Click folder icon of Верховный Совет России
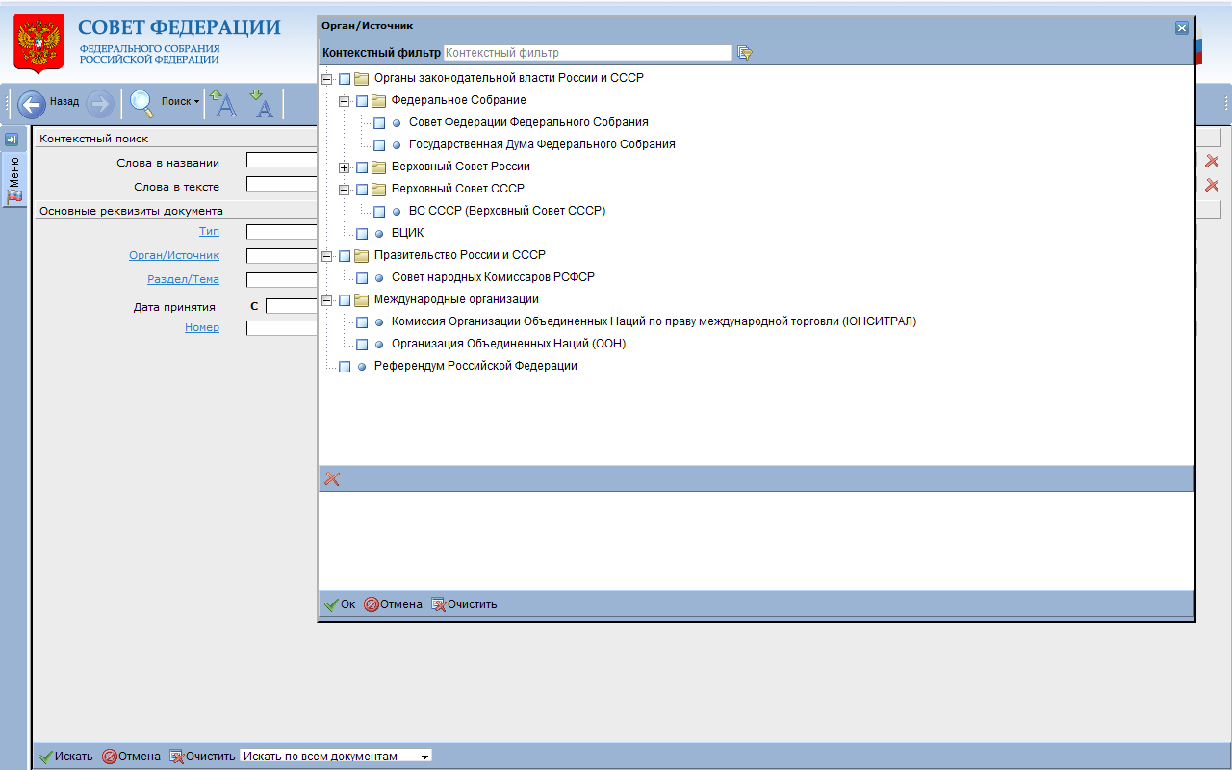 (x=378, y=167)
